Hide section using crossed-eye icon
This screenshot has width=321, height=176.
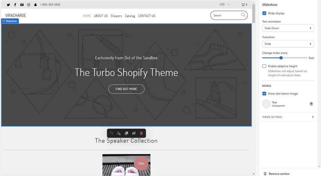134,133
